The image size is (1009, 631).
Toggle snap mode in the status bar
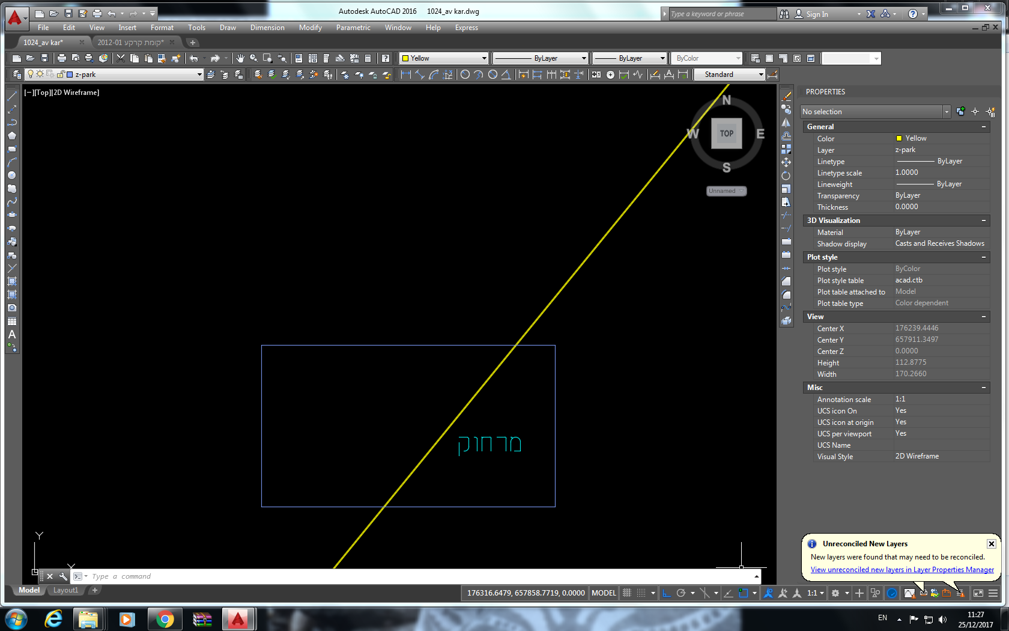641,593
